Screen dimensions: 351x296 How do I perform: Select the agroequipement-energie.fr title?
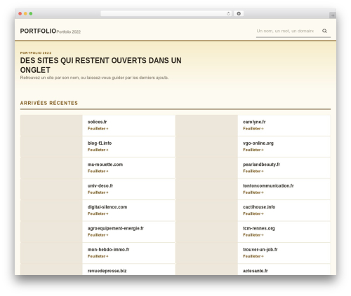[x=116, y=228]
